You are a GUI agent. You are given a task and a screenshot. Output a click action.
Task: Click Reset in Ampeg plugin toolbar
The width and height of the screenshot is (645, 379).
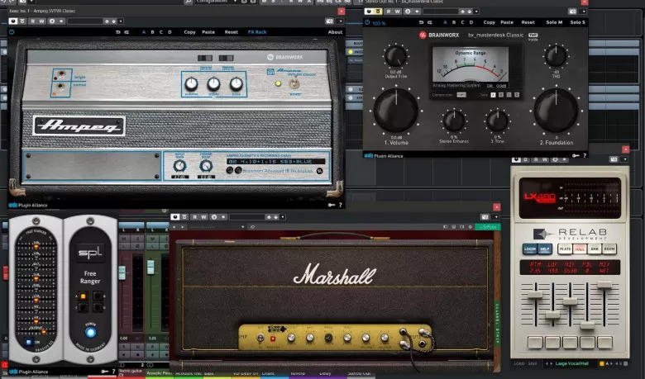(232, 32)
